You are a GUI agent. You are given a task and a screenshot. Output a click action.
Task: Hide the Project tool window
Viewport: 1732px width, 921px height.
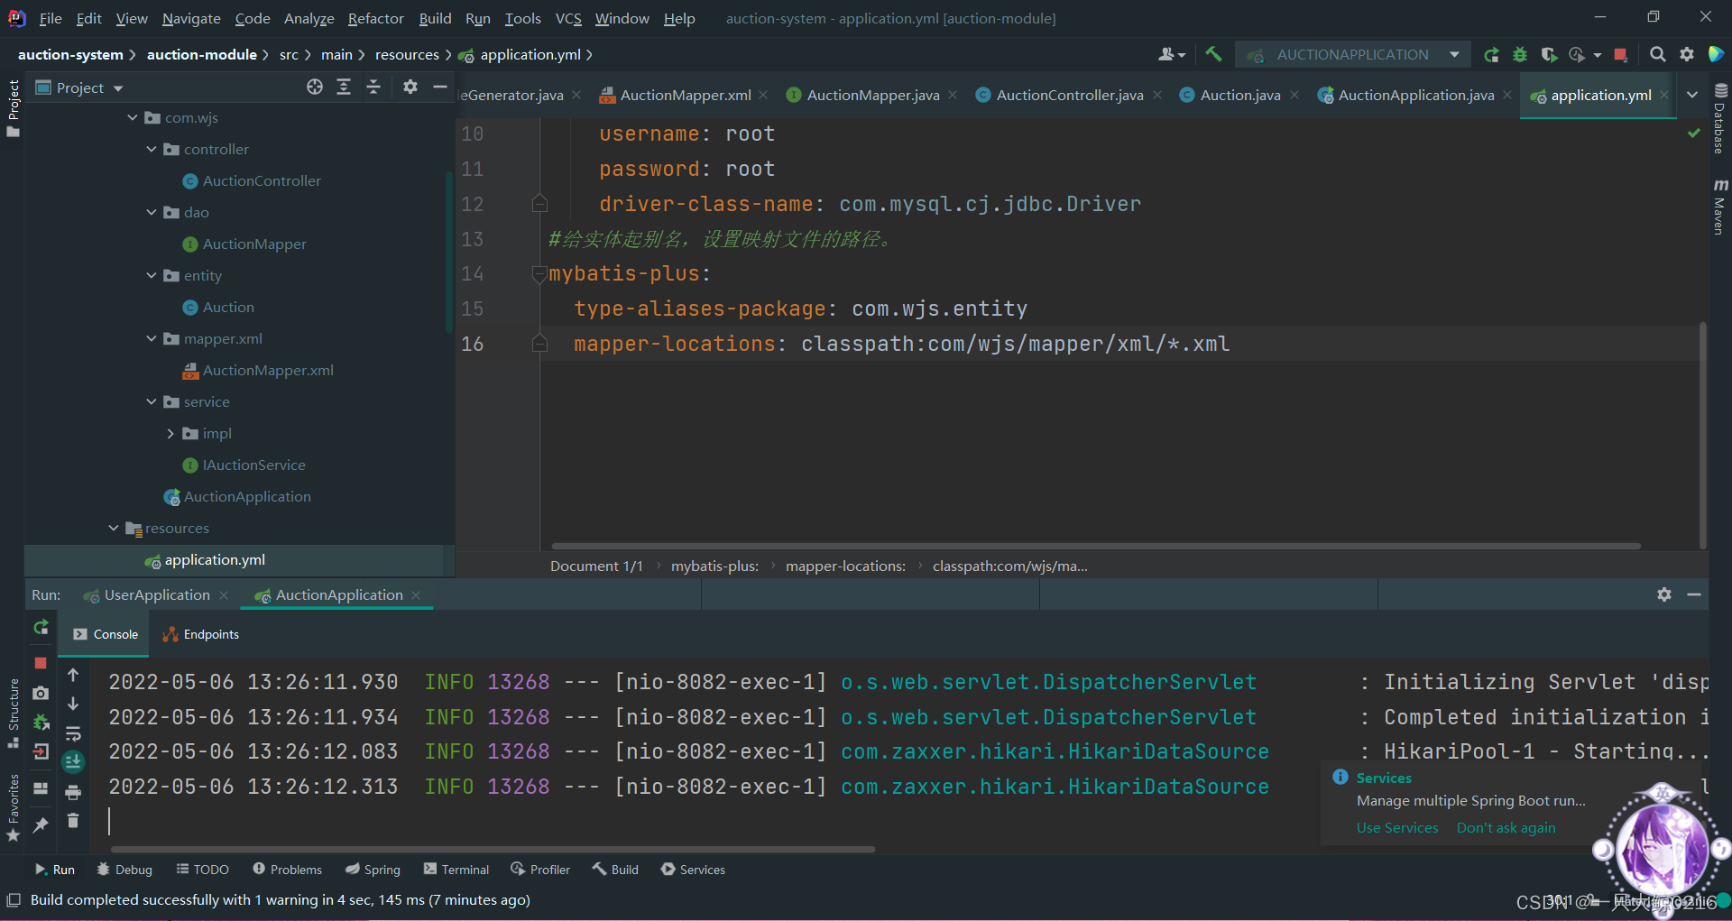tap(440, 87)
